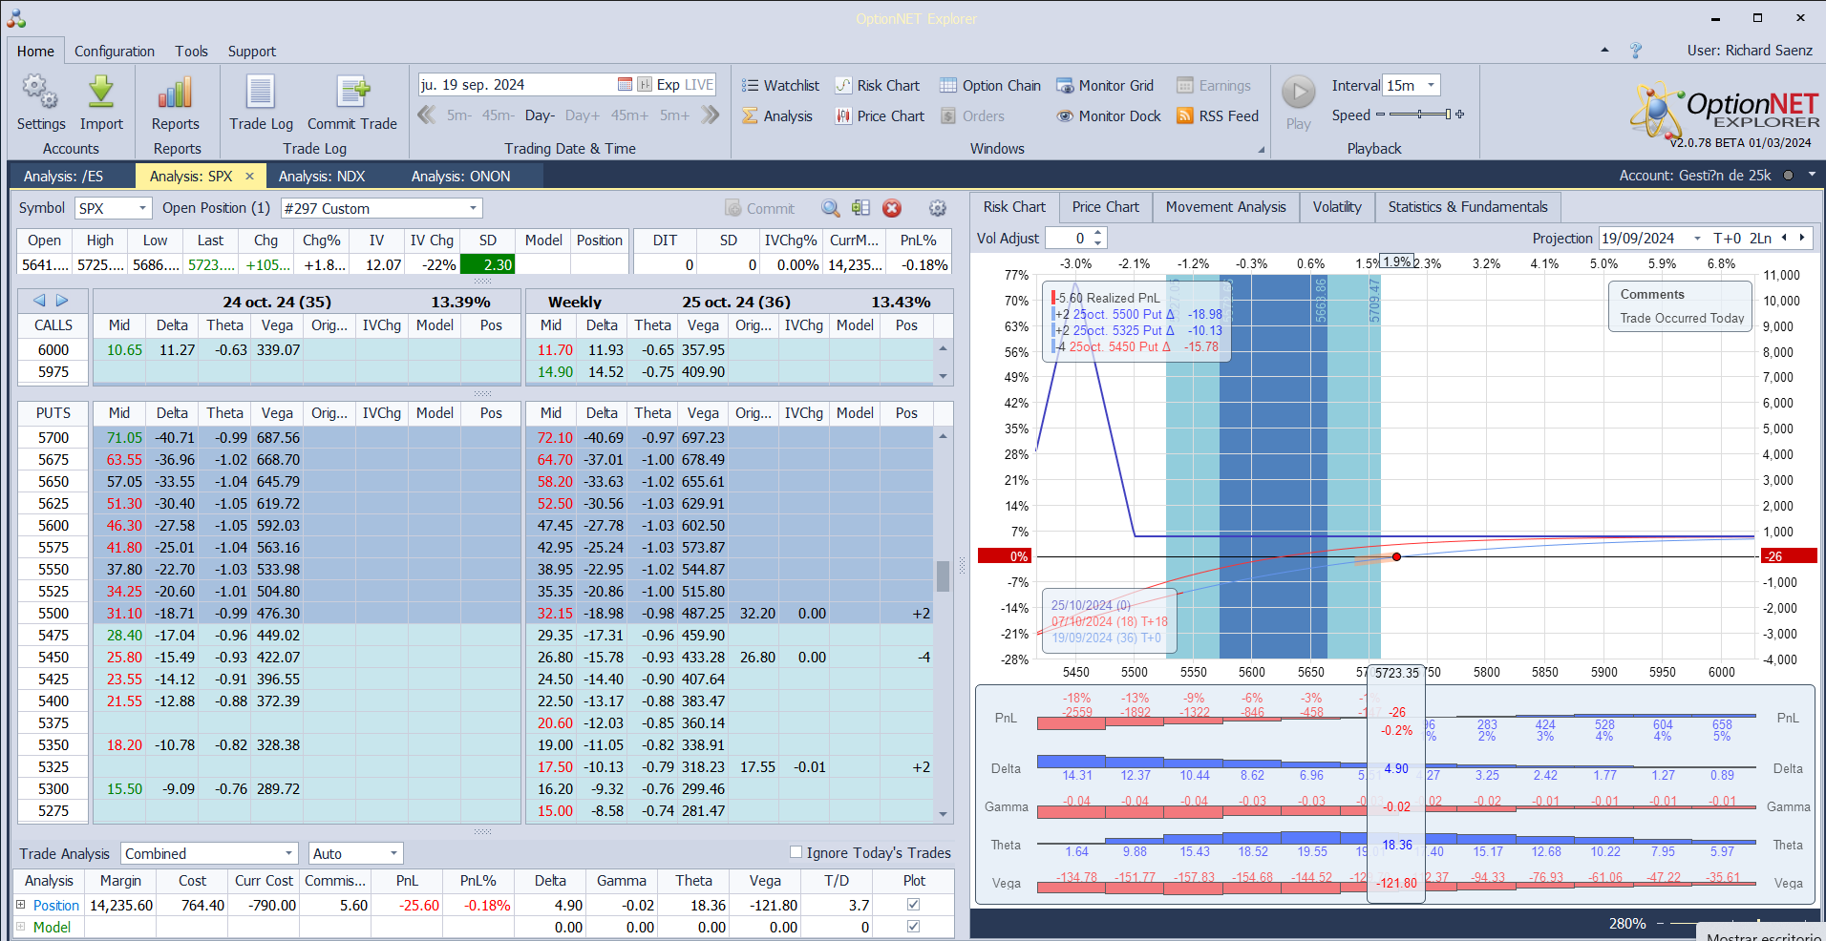Switch to the Analysis: NDX tab
The height and width of the screenshot is (941, 1826).
point(322,177)
